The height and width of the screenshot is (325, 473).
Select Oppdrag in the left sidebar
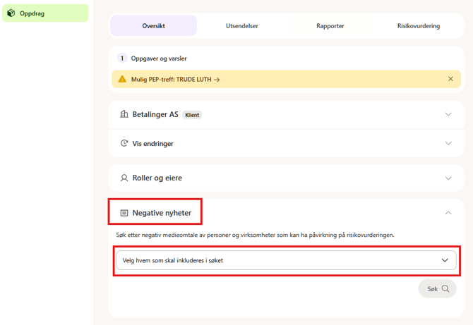[45, 13]
